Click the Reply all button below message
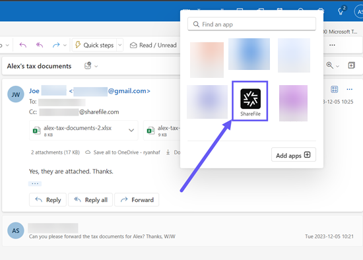Screen dimensions: 363x260 tap(90, 199)
